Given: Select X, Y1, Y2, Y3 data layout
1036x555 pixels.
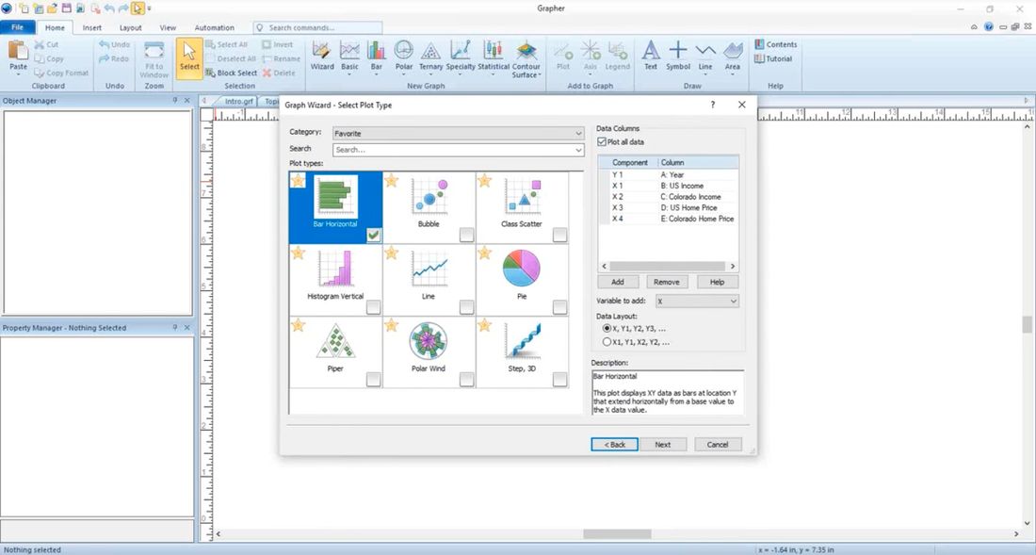Looking at the screenshot, I should click(x=607, y=328).
